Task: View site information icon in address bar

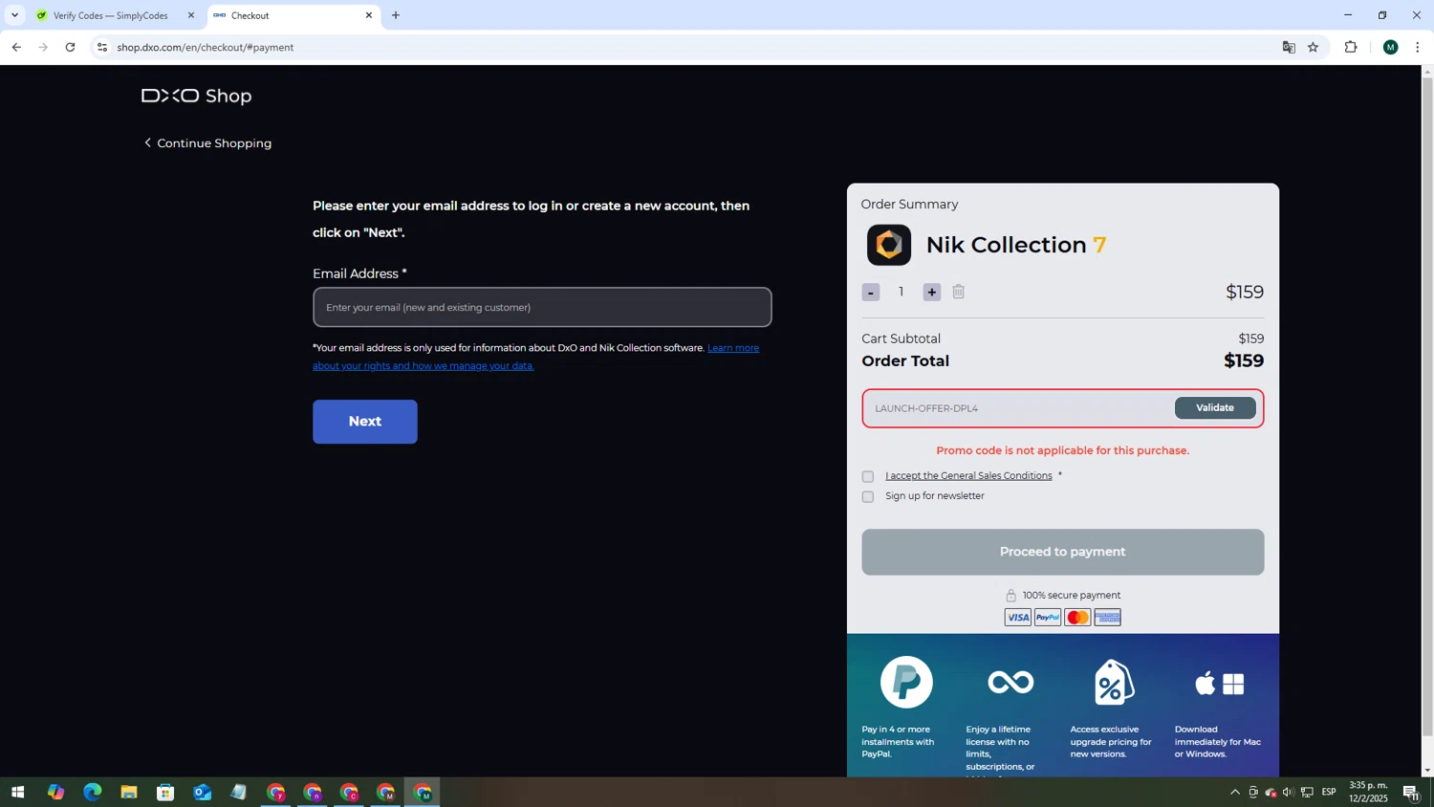Action: click(102, 47)
